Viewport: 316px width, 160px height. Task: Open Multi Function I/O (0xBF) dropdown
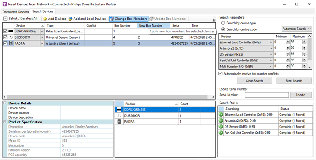[271, 67]
